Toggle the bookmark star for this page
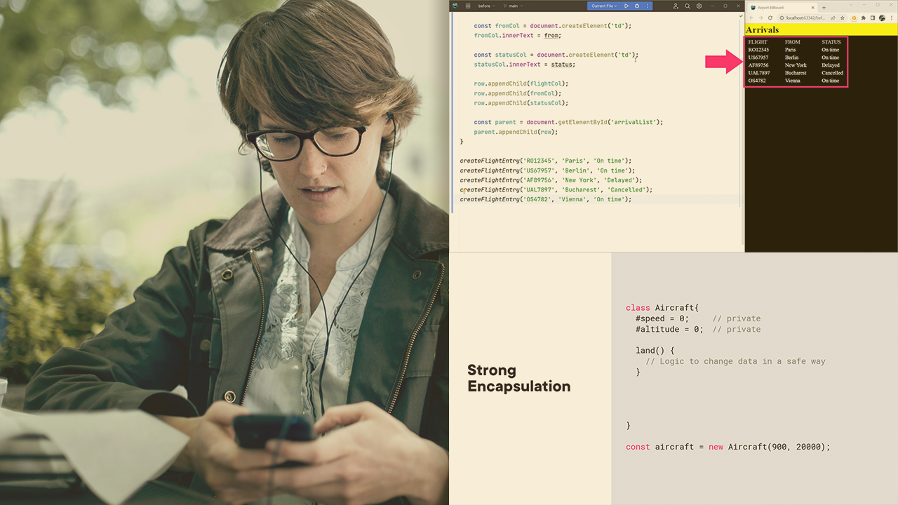 pyautogui.click(x=843, y=18)
